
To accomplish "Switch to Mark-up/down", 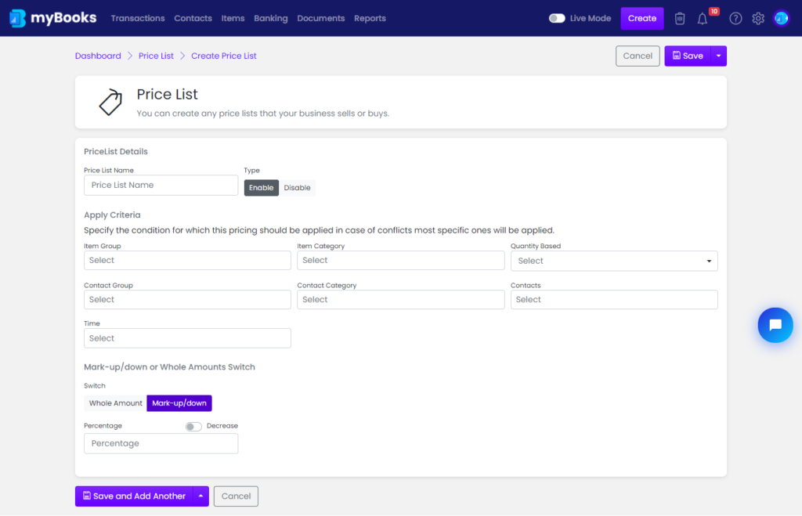I will tap(179, 403).
